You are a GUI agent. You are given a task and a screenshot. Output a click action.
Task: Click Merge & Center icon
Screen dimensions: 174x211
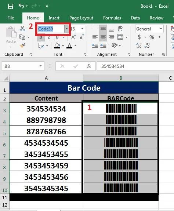120,37
